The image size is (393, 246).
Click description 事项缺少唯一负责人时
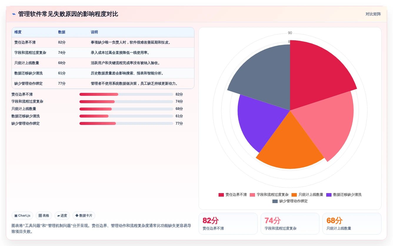click(109, 42)
